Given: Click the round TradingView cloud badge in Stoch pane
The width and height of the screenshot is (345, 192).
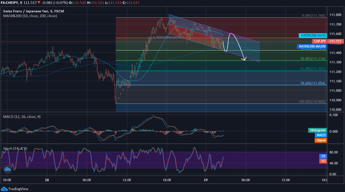Looking at the screenshot, I should tap(7, 169).
